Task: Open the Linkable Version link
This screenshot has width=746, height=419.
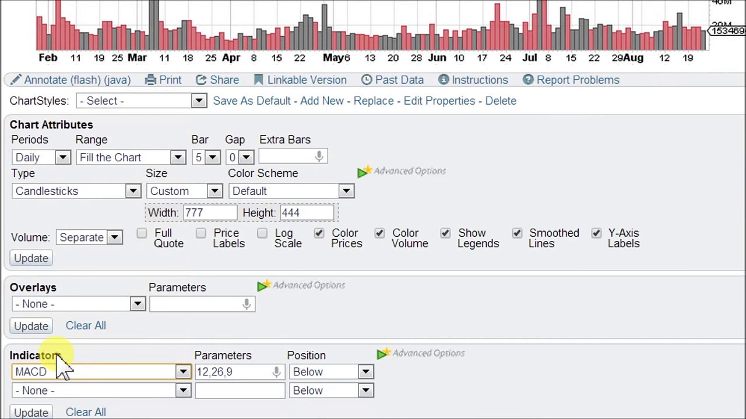Action: pyautogui.click(x=307, y=80)
